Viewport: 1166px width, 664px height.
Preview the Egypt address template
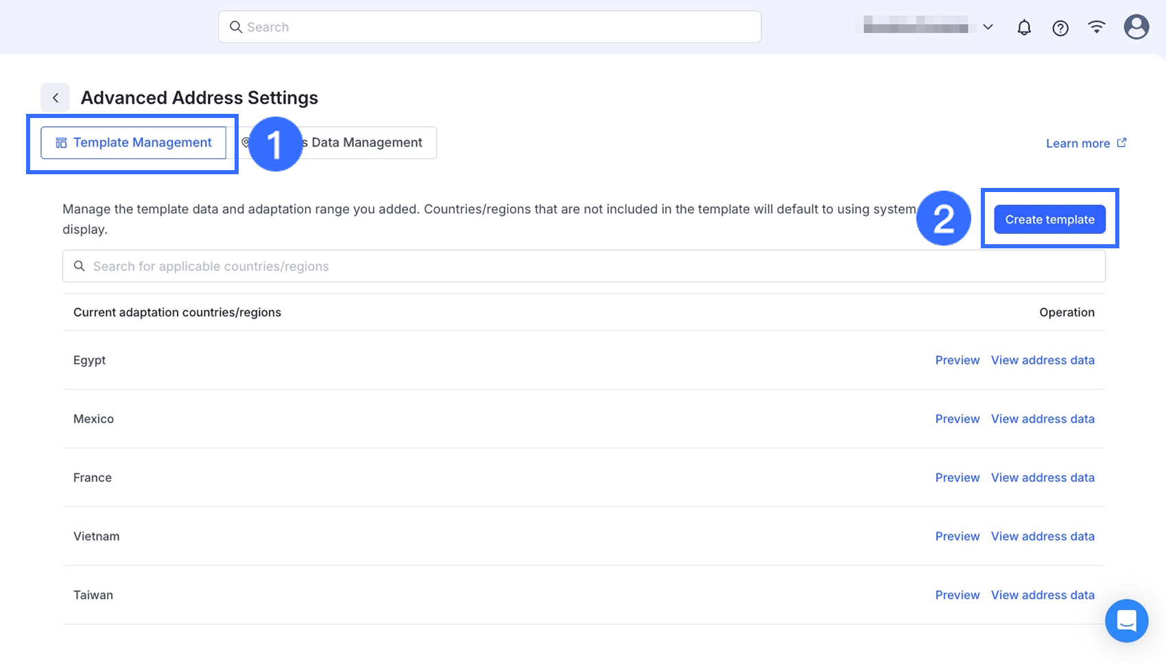957,360
